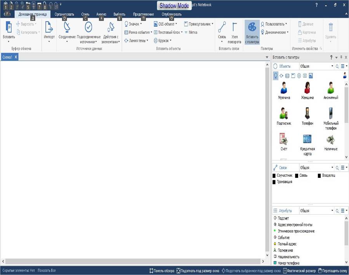This screenshot has height=275, width=349.
Task: Click the Соединение satellite dish icon
Action: coord(67,27)
